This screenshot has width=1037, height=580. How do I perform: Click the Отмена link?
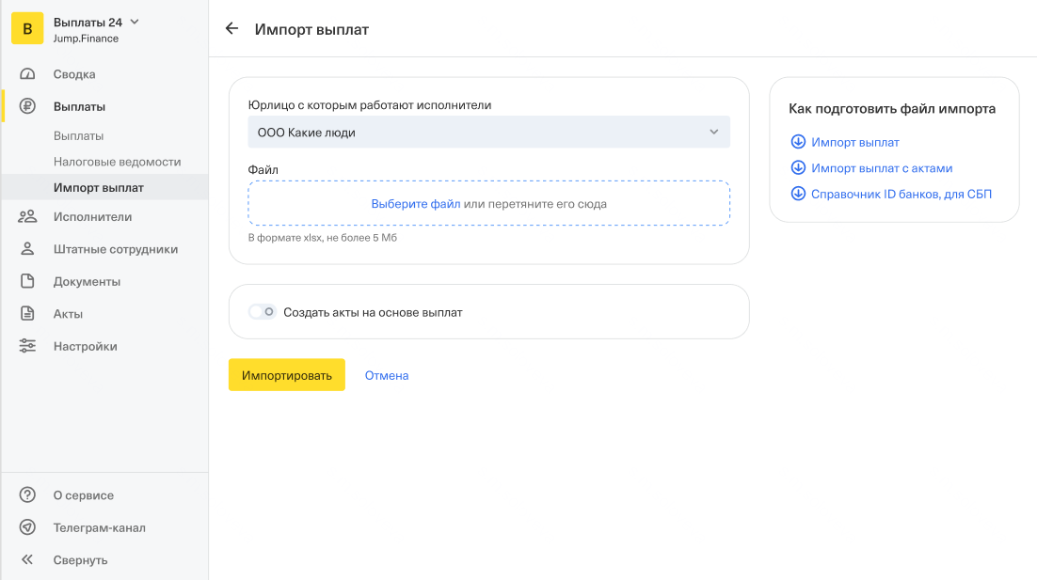(x=387, y=375)
